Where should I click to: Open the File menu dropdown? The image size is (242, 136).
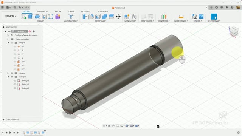tap(8, 7)
